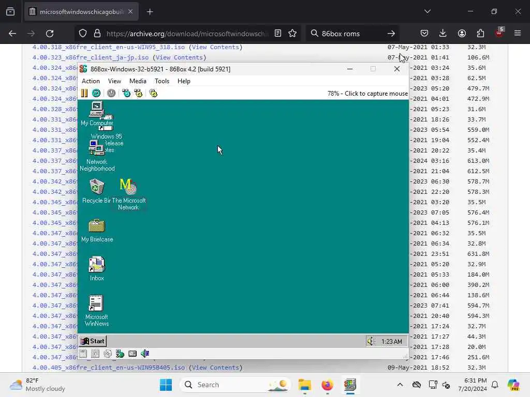Open 86Box machine settings gear icon
The height and width of the screenshot is (397, 530).
[x=153, y=93]
